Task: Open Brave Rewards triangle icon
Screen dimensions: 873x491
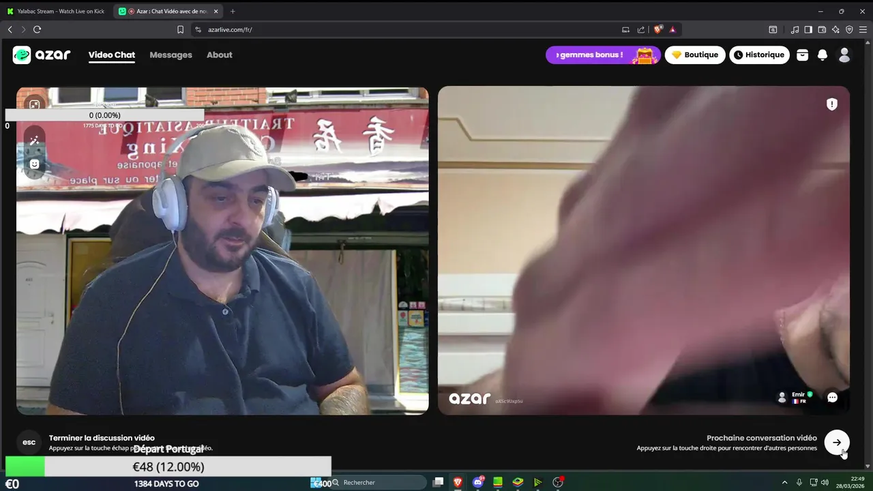Action: point(672,29)
